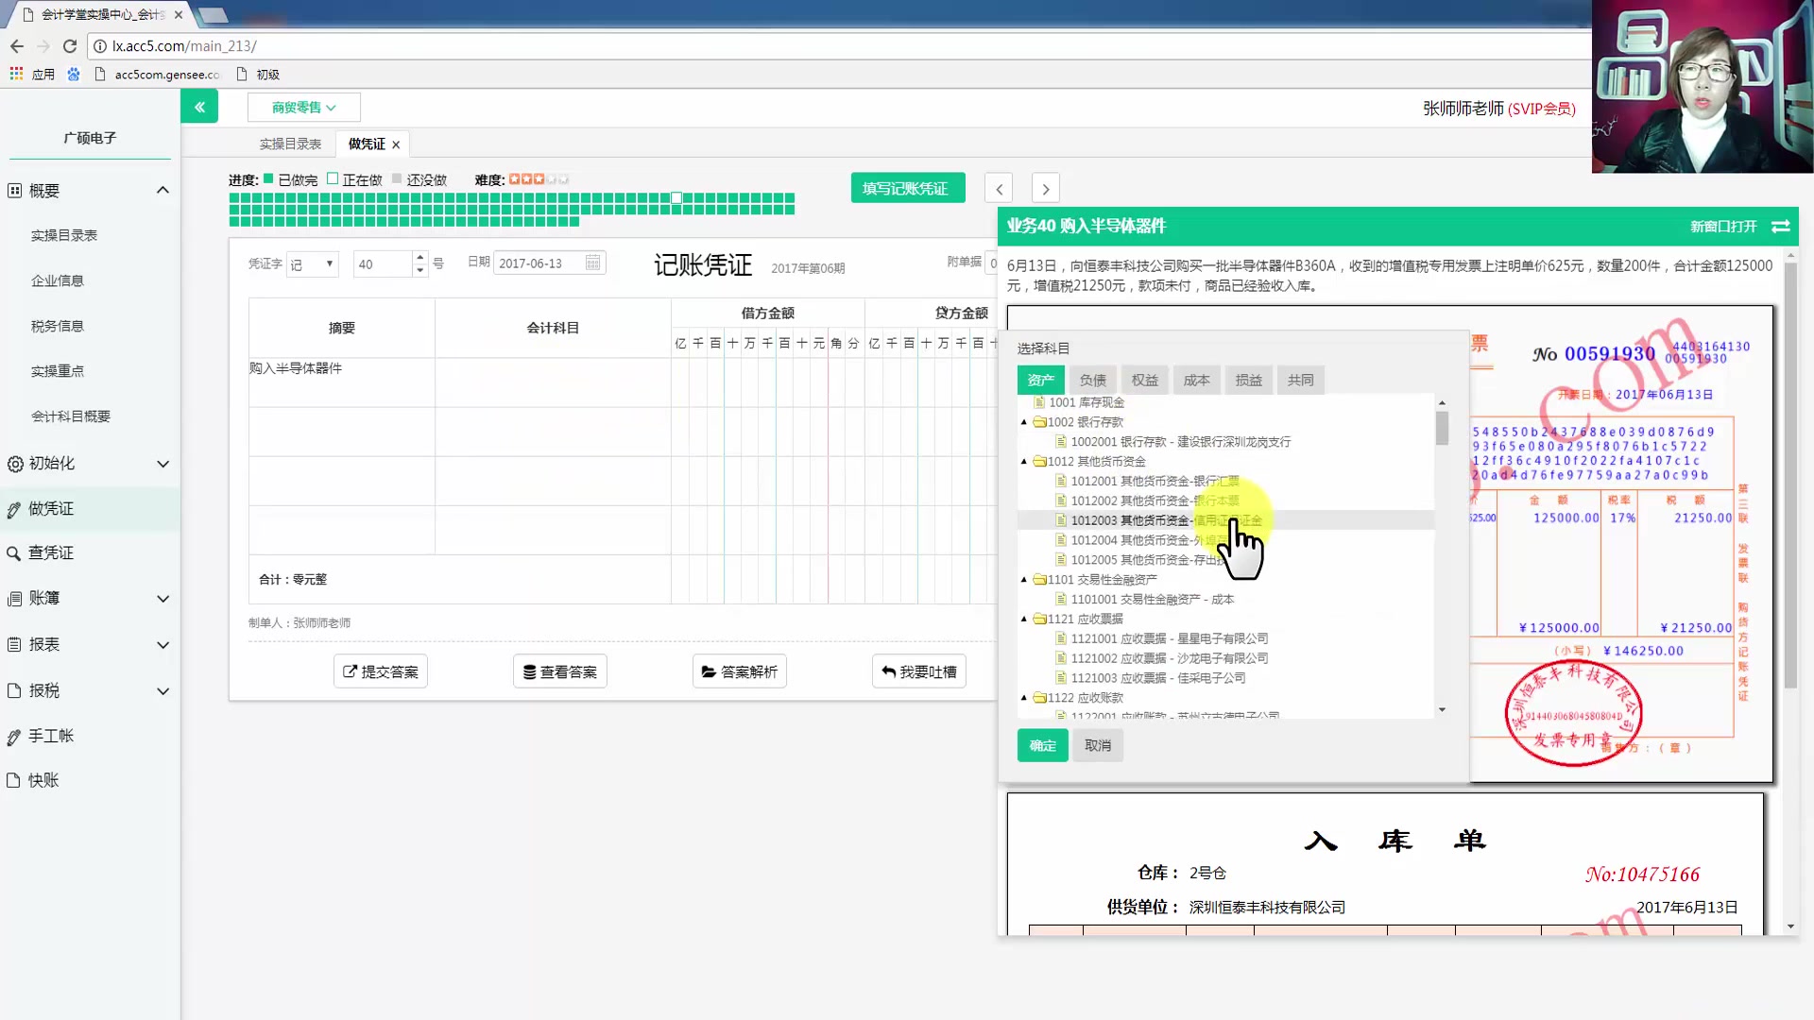Viewport: 1814px width, 1020px height.
Task: Collapse the 1012 其他货币资金 folder
Action: (x=1023, y=462)
